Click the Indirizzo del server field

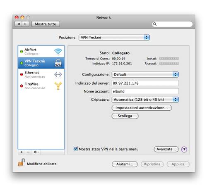click(x=145, y=83)
